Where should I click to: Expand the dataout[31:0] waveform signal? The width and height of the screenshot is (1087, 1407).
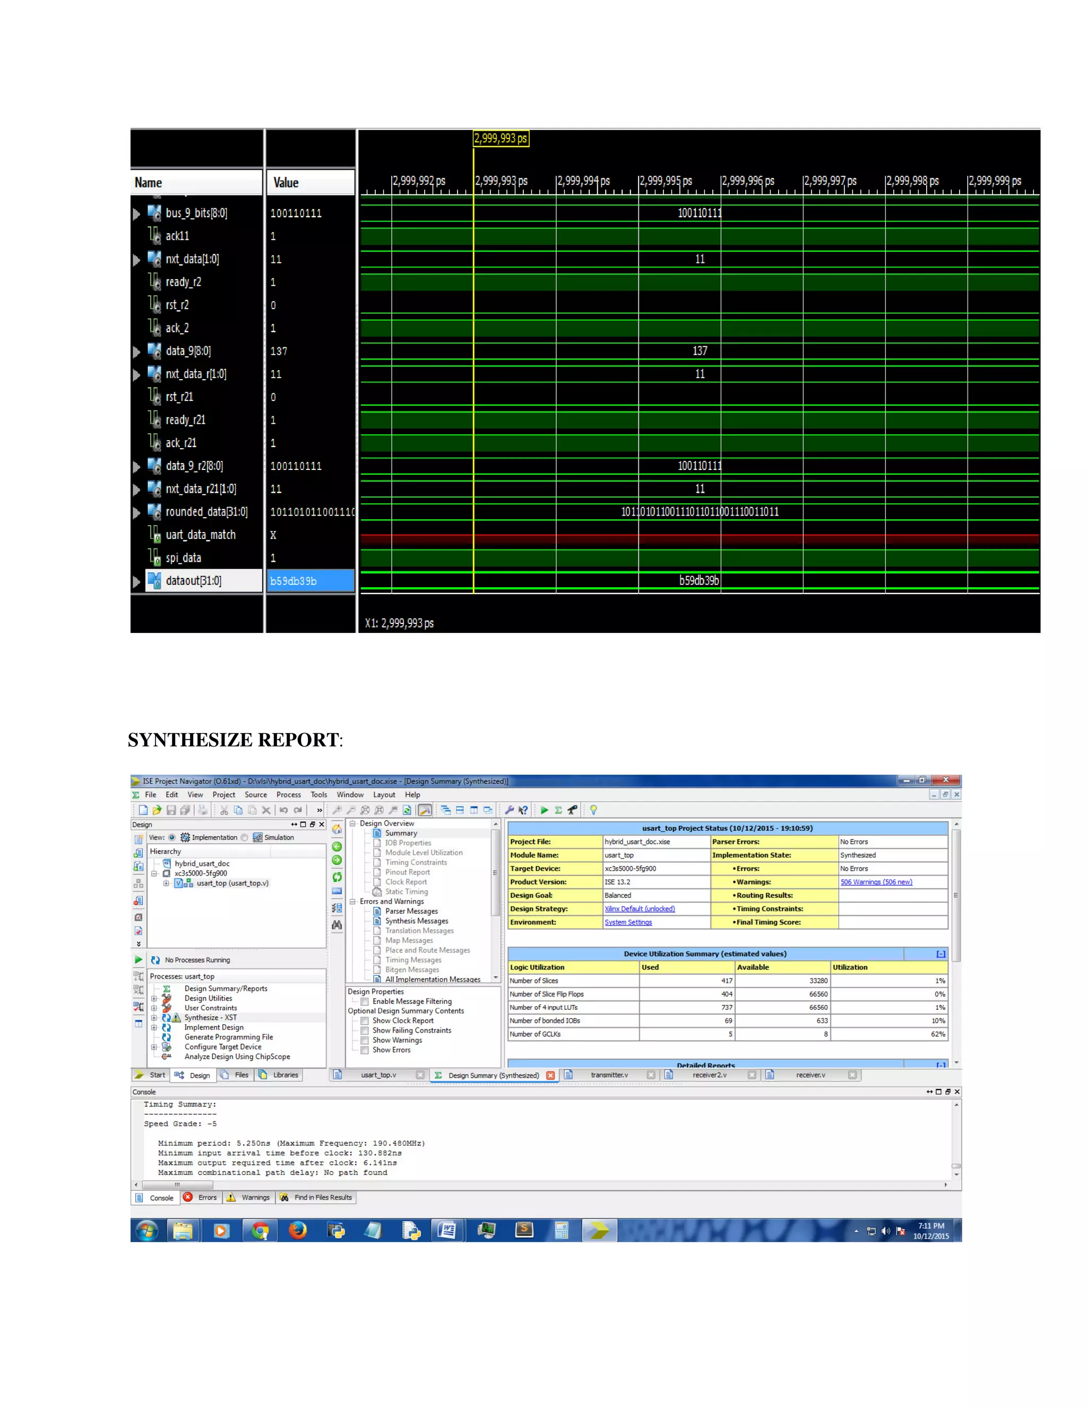click(136, 581)
